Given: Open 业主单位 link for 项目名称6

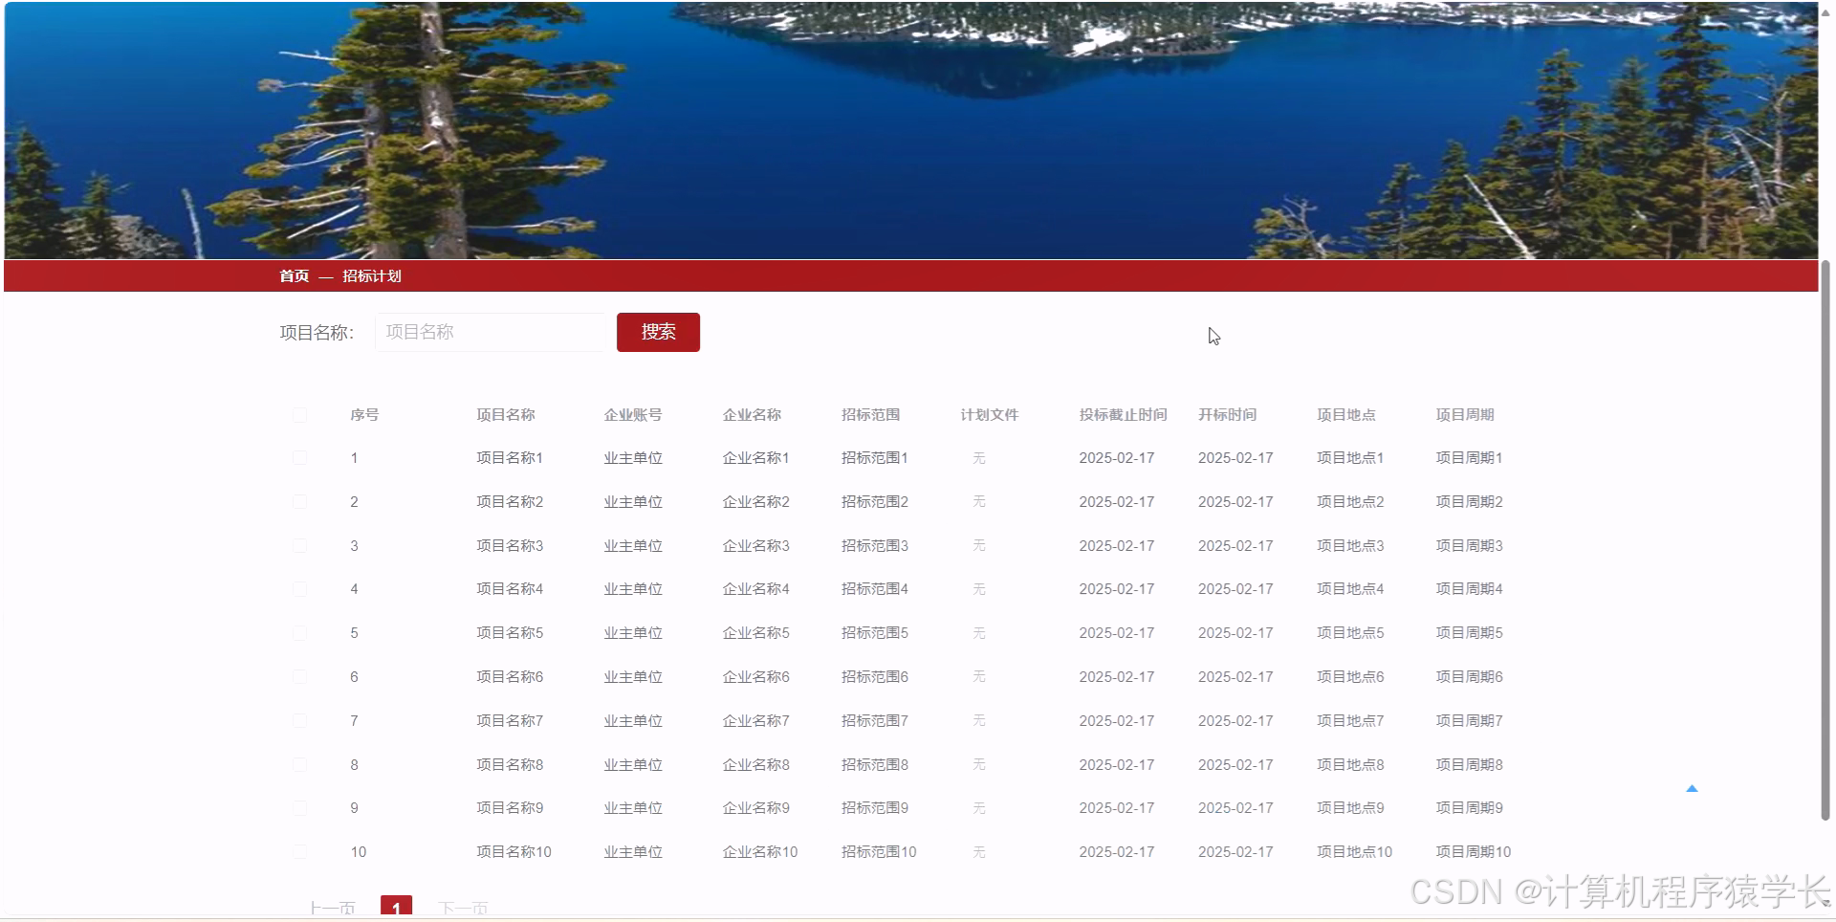Looking at the screenshot, I should pos(632,676).
